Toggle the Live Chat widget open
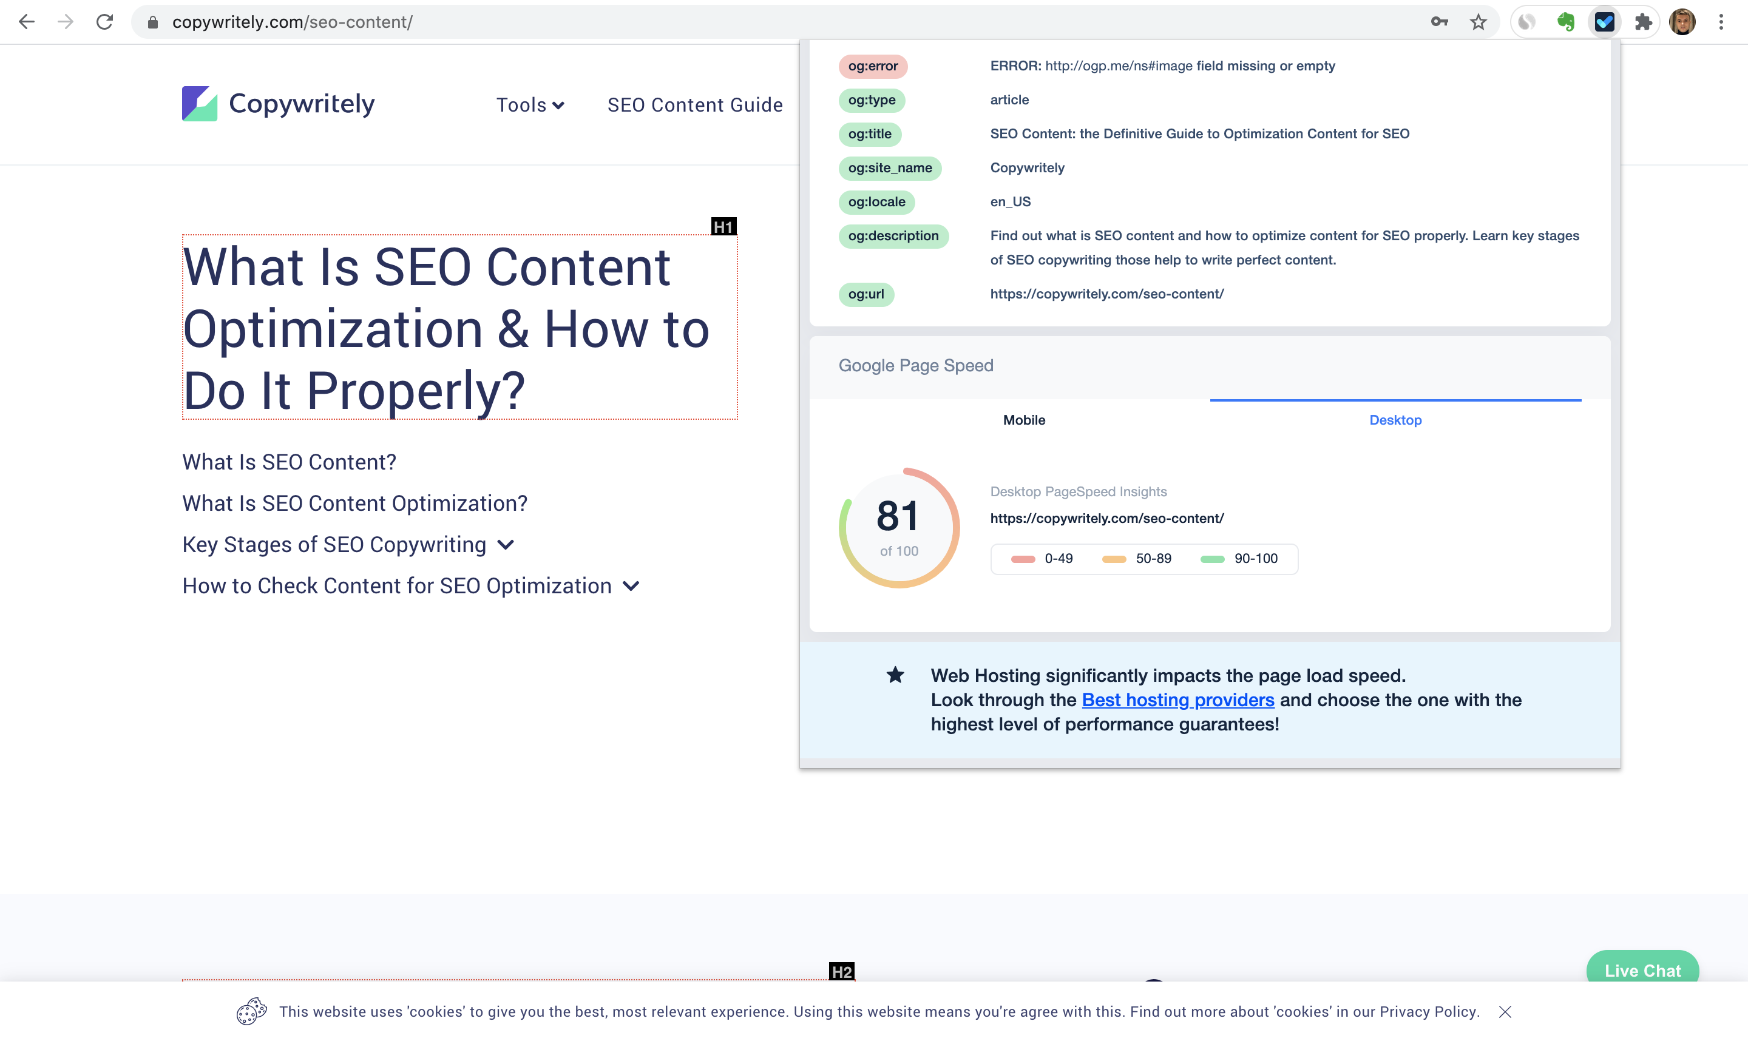 coord(1644,971)
